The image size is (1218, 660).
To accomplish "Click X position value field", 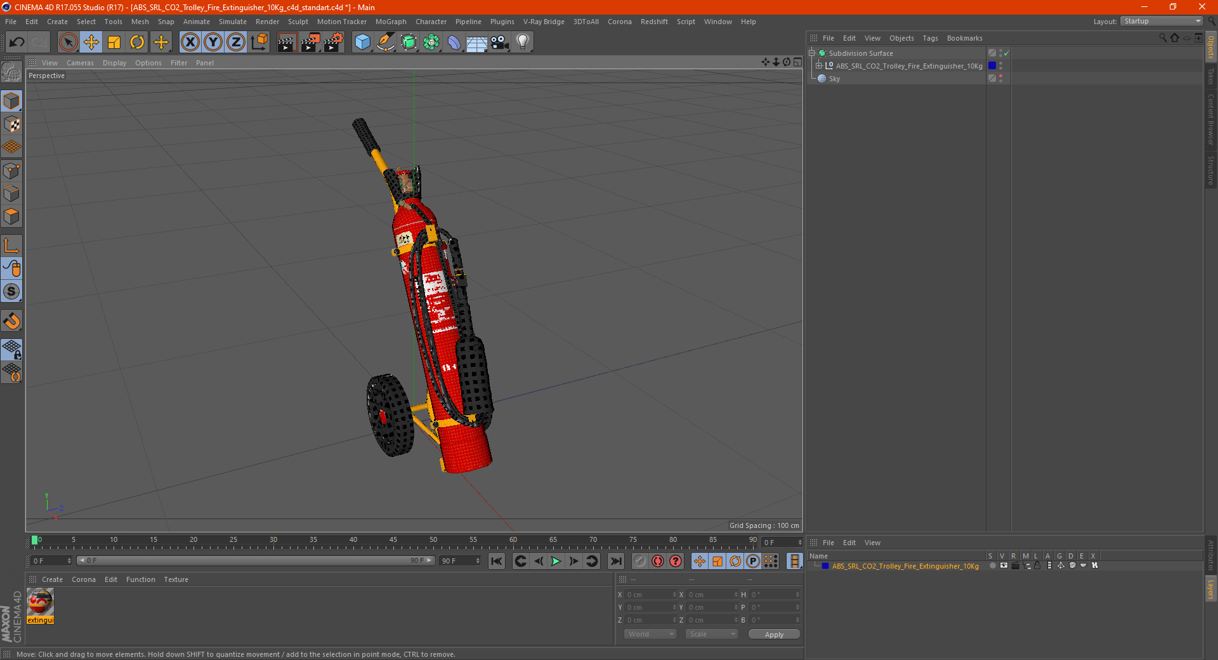I will [652, 595].
